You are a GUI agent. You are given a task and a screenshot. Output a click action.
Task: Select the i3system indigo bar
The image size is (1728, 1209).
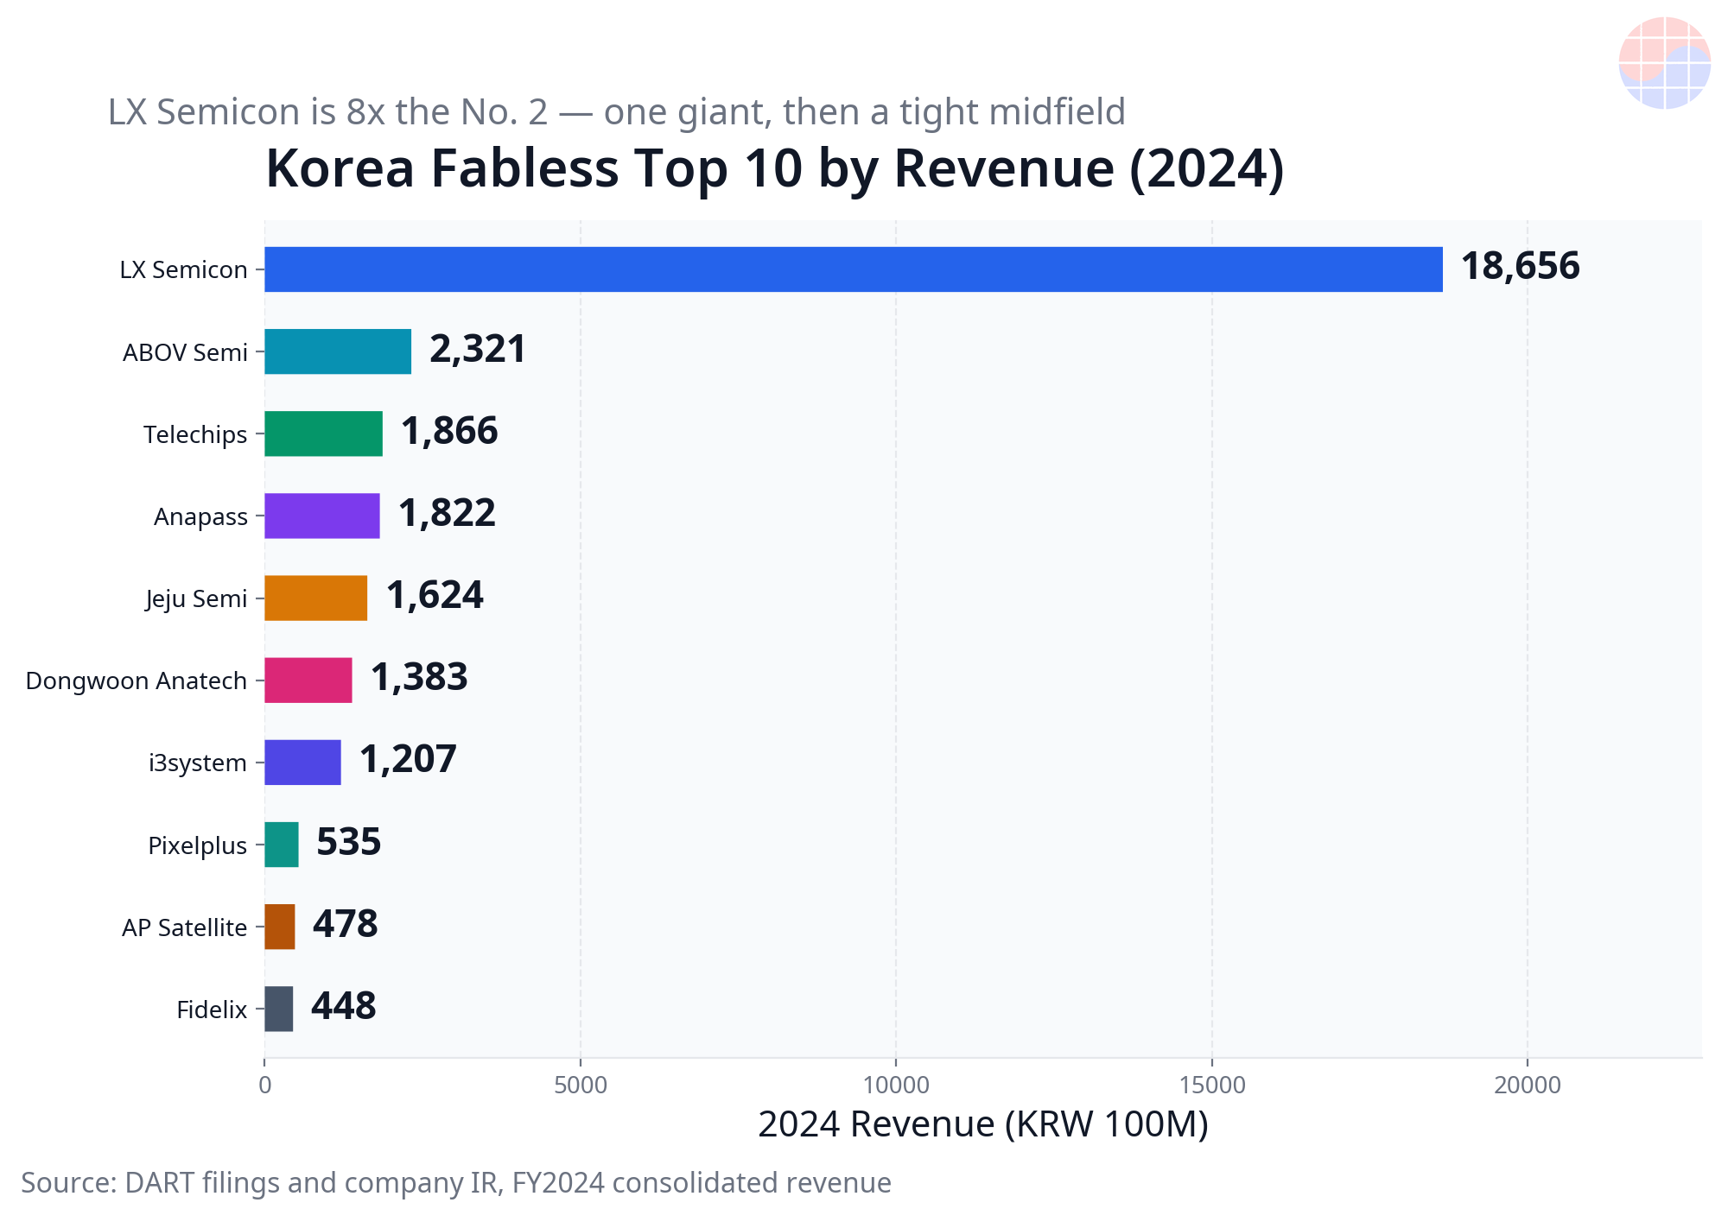(x=302, y=763)
